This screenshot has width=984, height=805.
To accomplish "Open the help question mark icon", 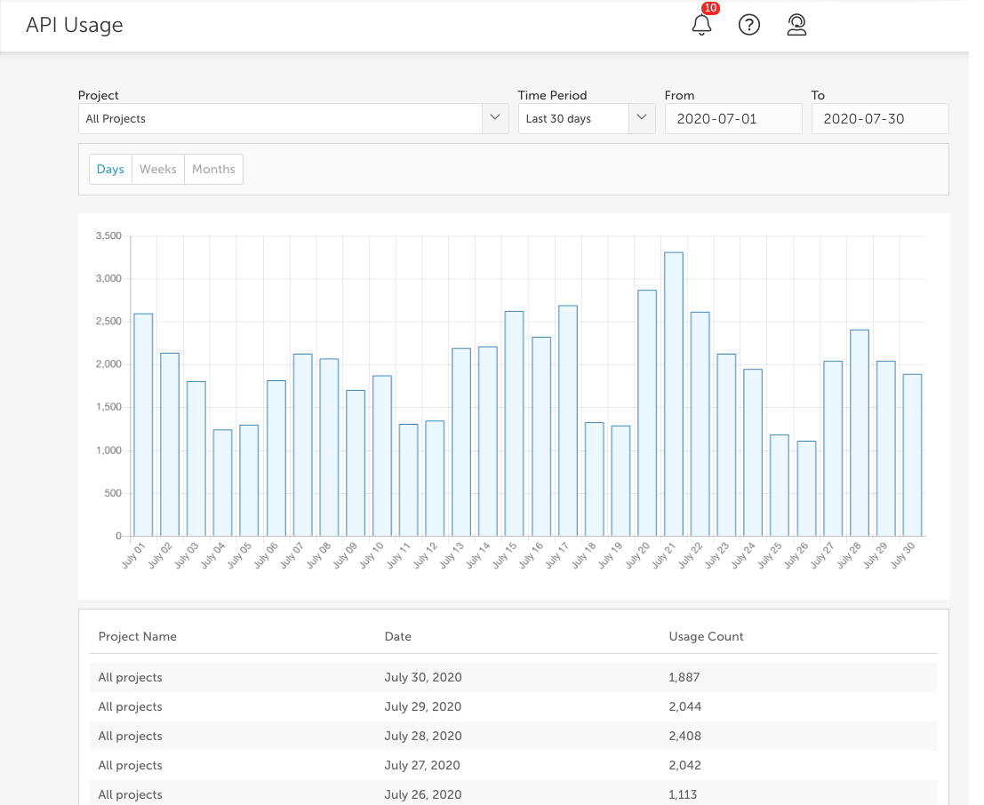I will pos(749,25).
